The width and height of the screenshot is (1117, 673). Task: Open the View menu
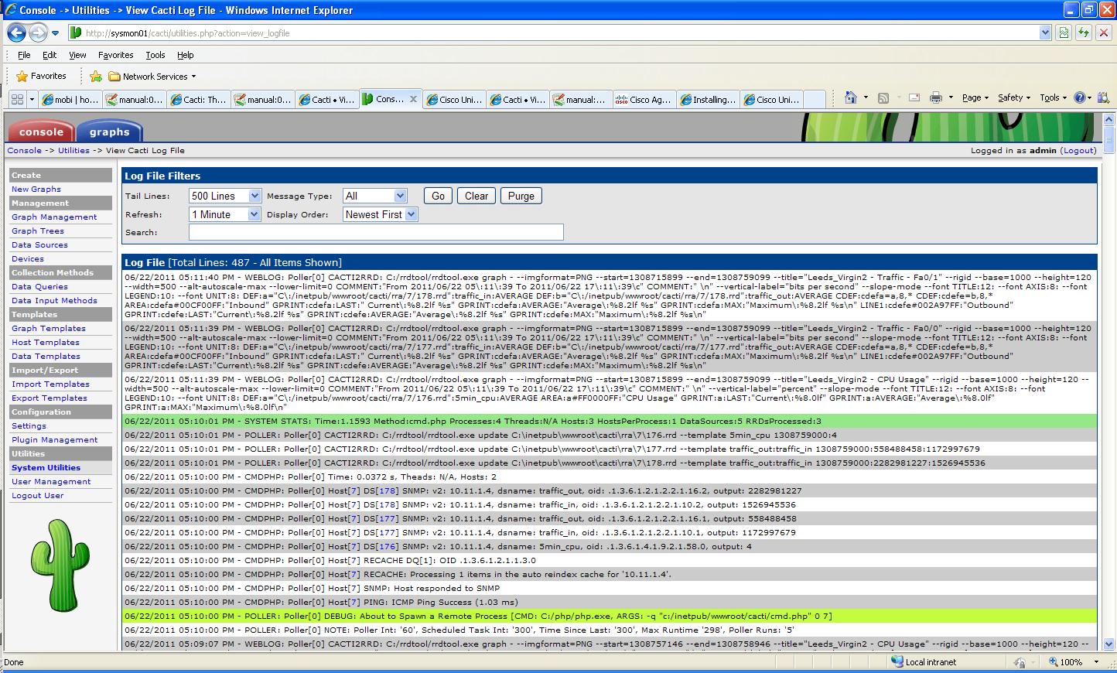tap(77, 55)
